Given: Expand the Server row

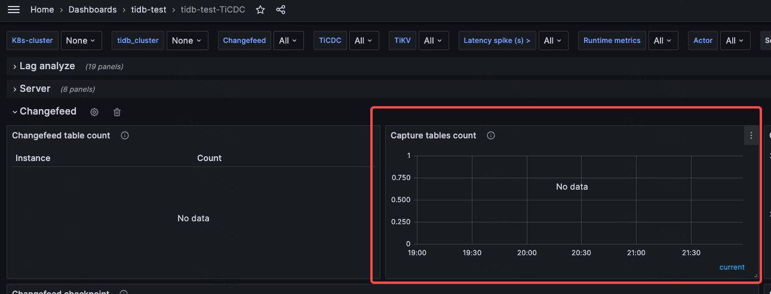Looking at the screenshot, I should pos(35,89).
